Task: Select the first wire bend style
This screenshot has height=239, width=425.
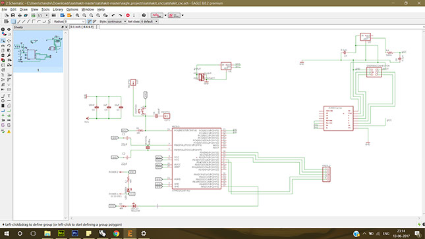Action: (x=14, y=21)
